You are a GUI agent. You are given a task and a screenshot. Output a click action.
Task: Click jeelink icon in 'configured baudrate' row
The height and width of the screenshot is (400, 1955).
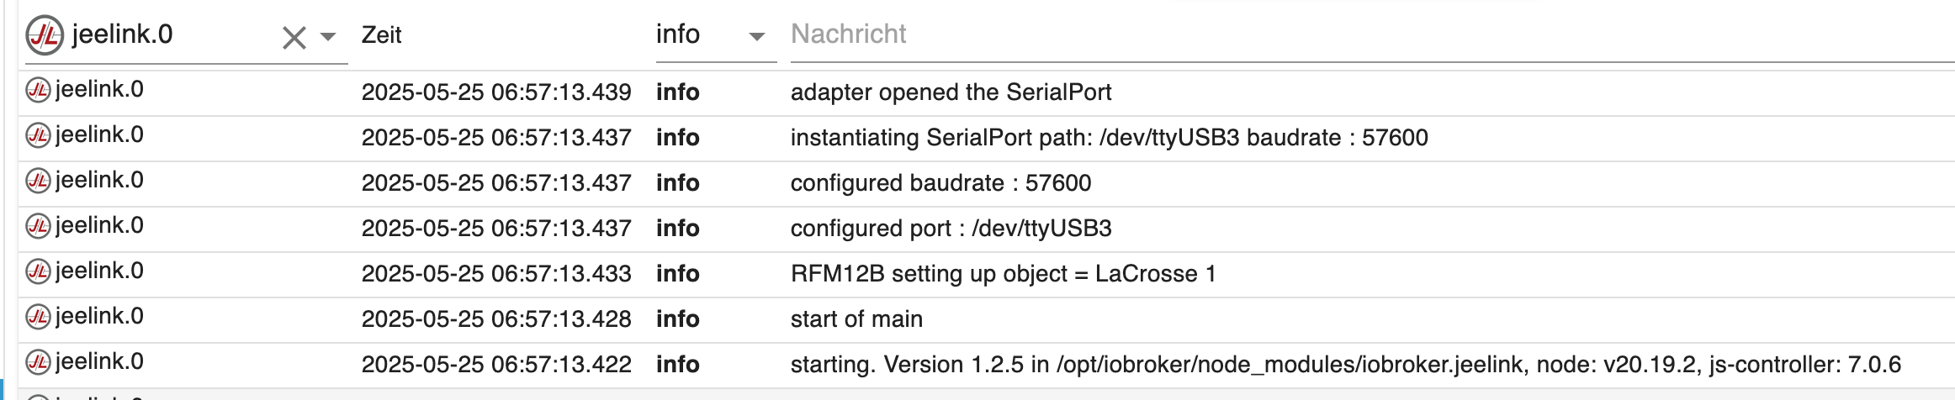point(39,181)
